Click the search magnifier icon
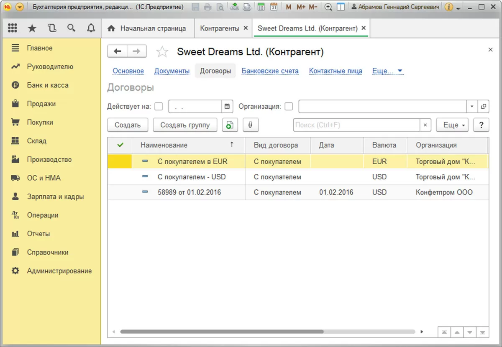This screenshot has width=502, height=347. [72, 28]
